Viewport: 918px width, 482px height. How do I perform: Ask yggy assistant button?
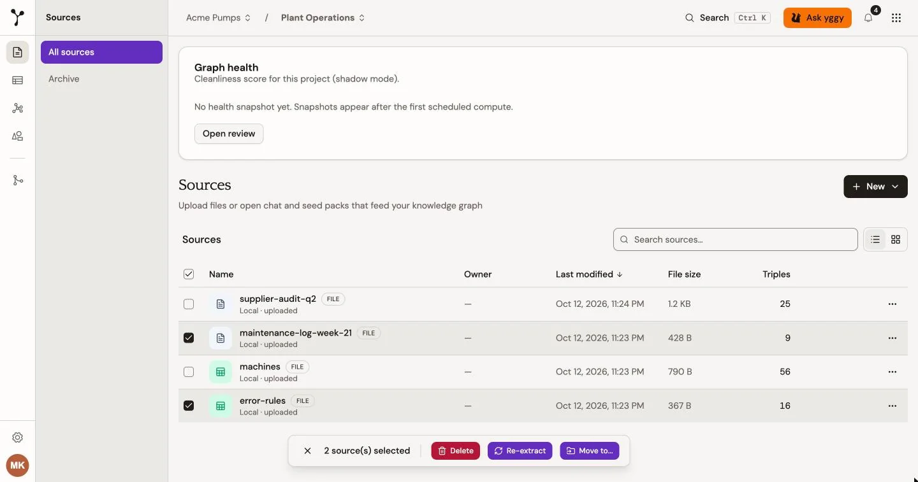click(817, 18)
